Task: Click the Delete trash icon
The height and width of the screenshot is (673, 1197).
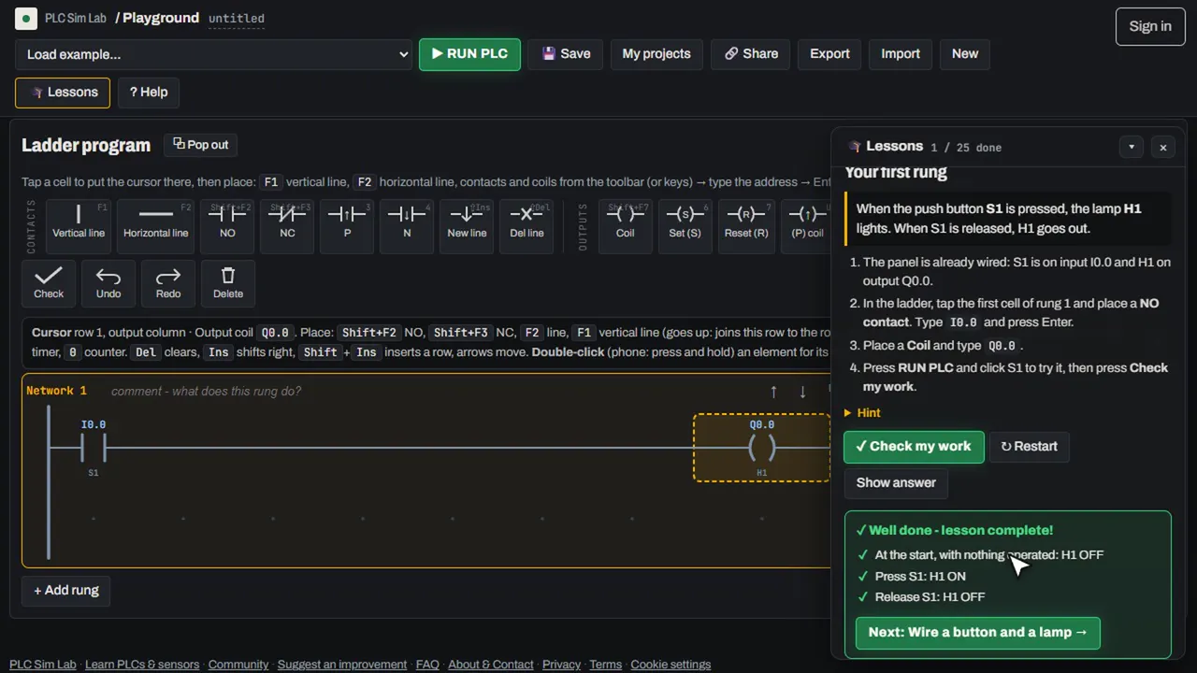Action: (x=228, y=283)
